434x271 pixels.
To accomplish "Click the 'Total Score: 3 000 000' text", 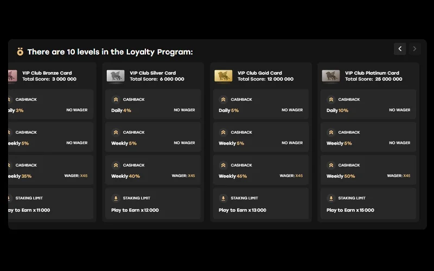I will [49, 79].
